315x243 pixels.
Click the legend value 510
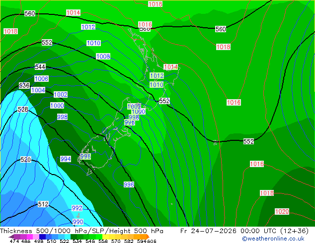(x=52, y=241)
